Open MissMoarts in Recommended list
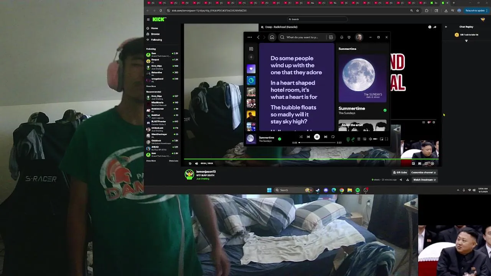This screenshot has width=491, height=276. pos(162,103)
